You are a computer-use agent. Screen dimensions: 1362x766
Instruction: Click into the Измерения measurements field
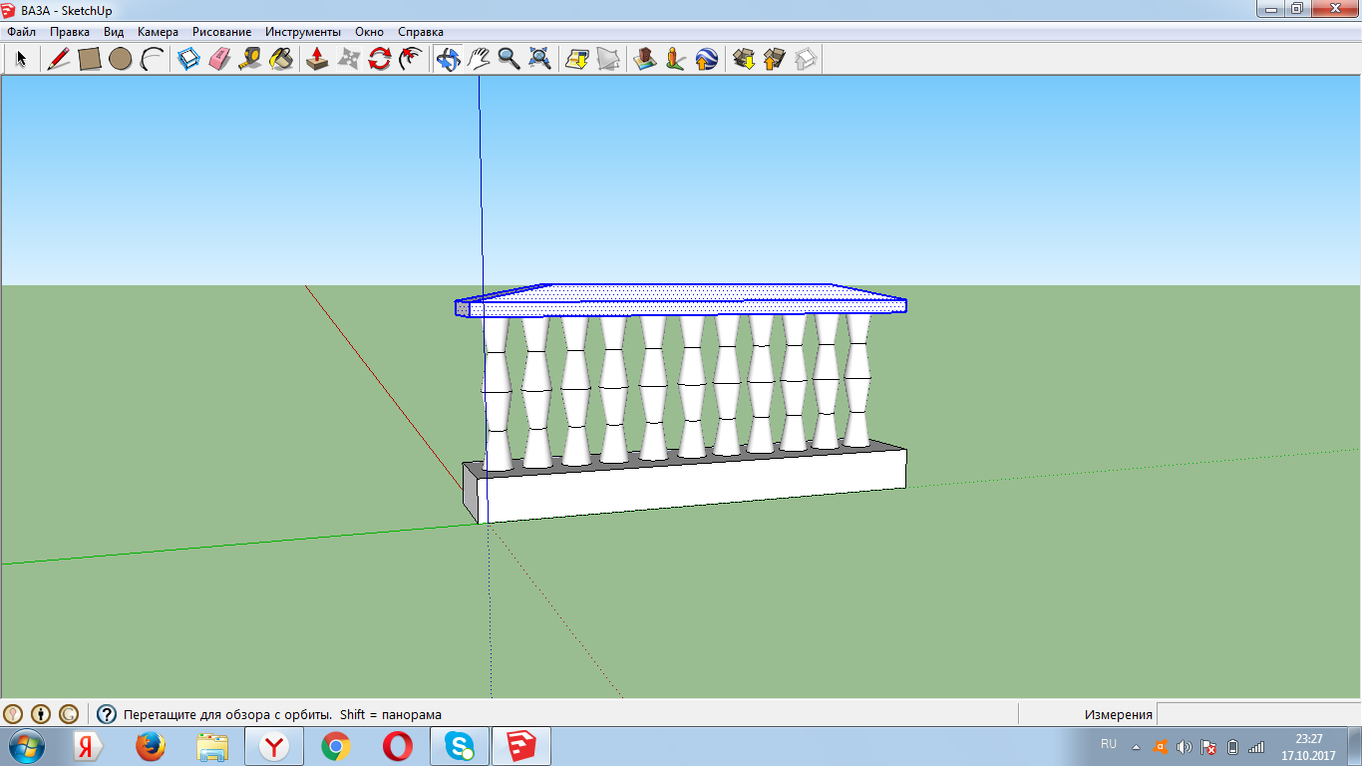coord(1258,714)
